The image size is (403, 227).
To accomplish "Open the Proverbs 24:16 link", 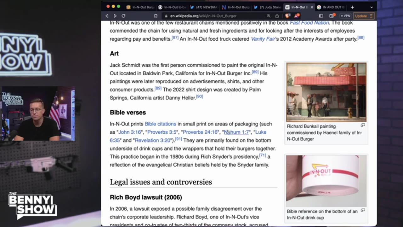I will [x=200, y=132].
